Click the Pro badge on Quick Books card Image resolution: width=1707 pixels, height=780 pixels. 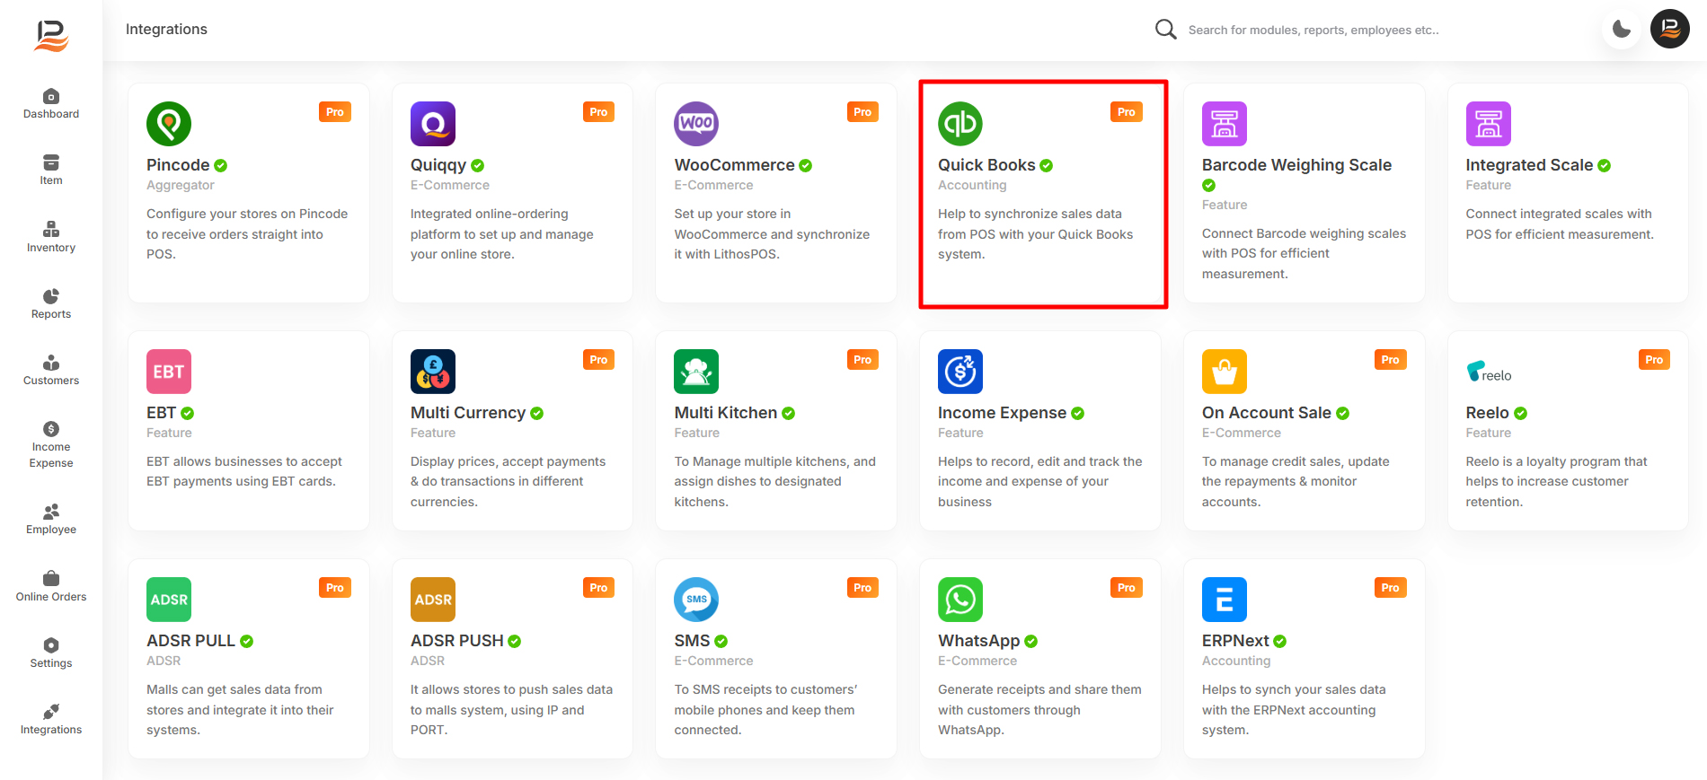1127,112
